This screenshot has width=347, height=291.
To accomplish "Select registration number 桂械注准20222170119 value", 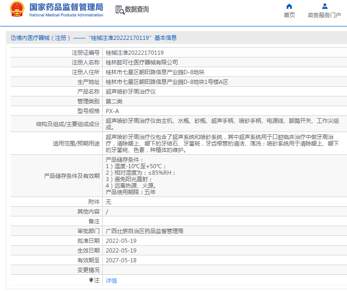I will coord(135,53).
